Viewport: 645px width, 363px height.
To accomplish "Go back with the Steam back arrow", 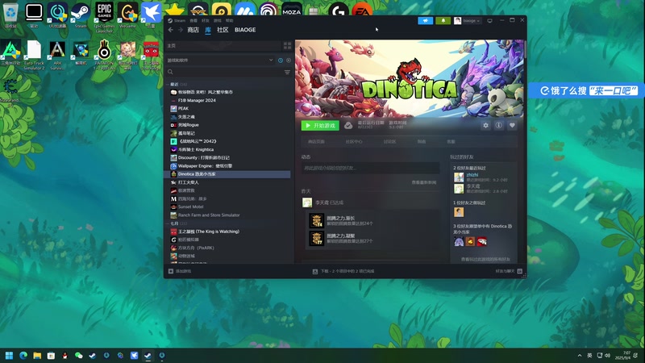I will [171, 30].
